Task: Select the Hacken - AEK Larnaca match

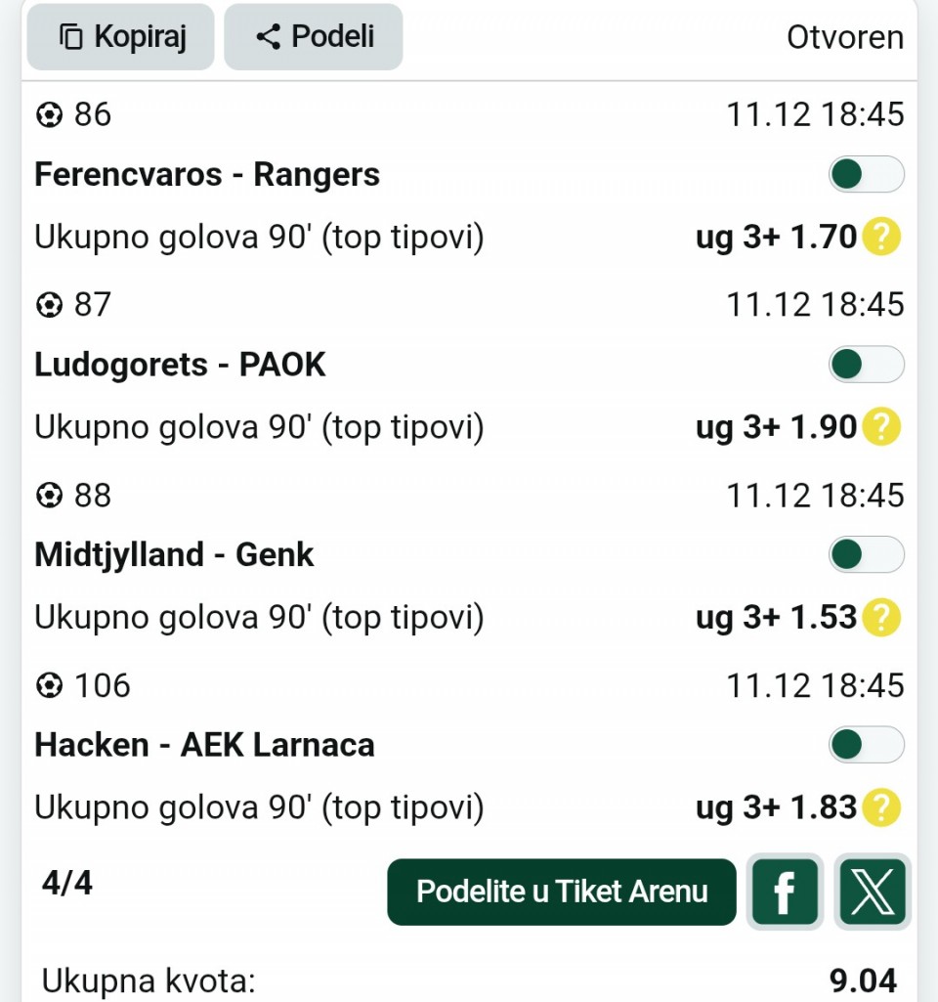Action: point(204,745)
